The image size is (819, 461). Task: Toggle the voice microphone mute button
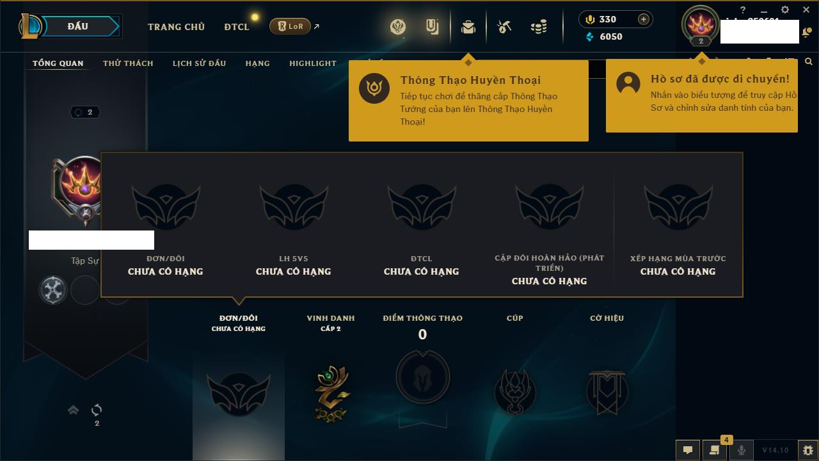(741, 450)
